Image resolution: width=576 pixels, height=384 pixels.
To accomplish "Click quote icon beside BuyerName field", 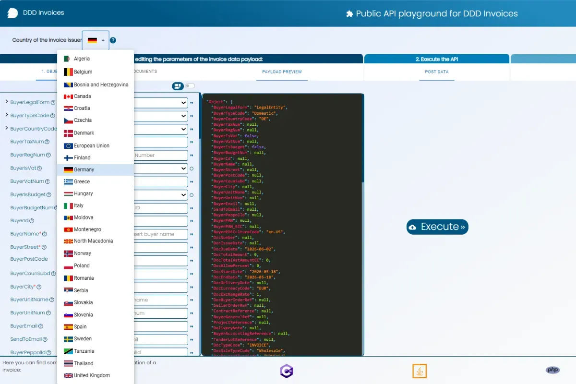I will (192, 234).
